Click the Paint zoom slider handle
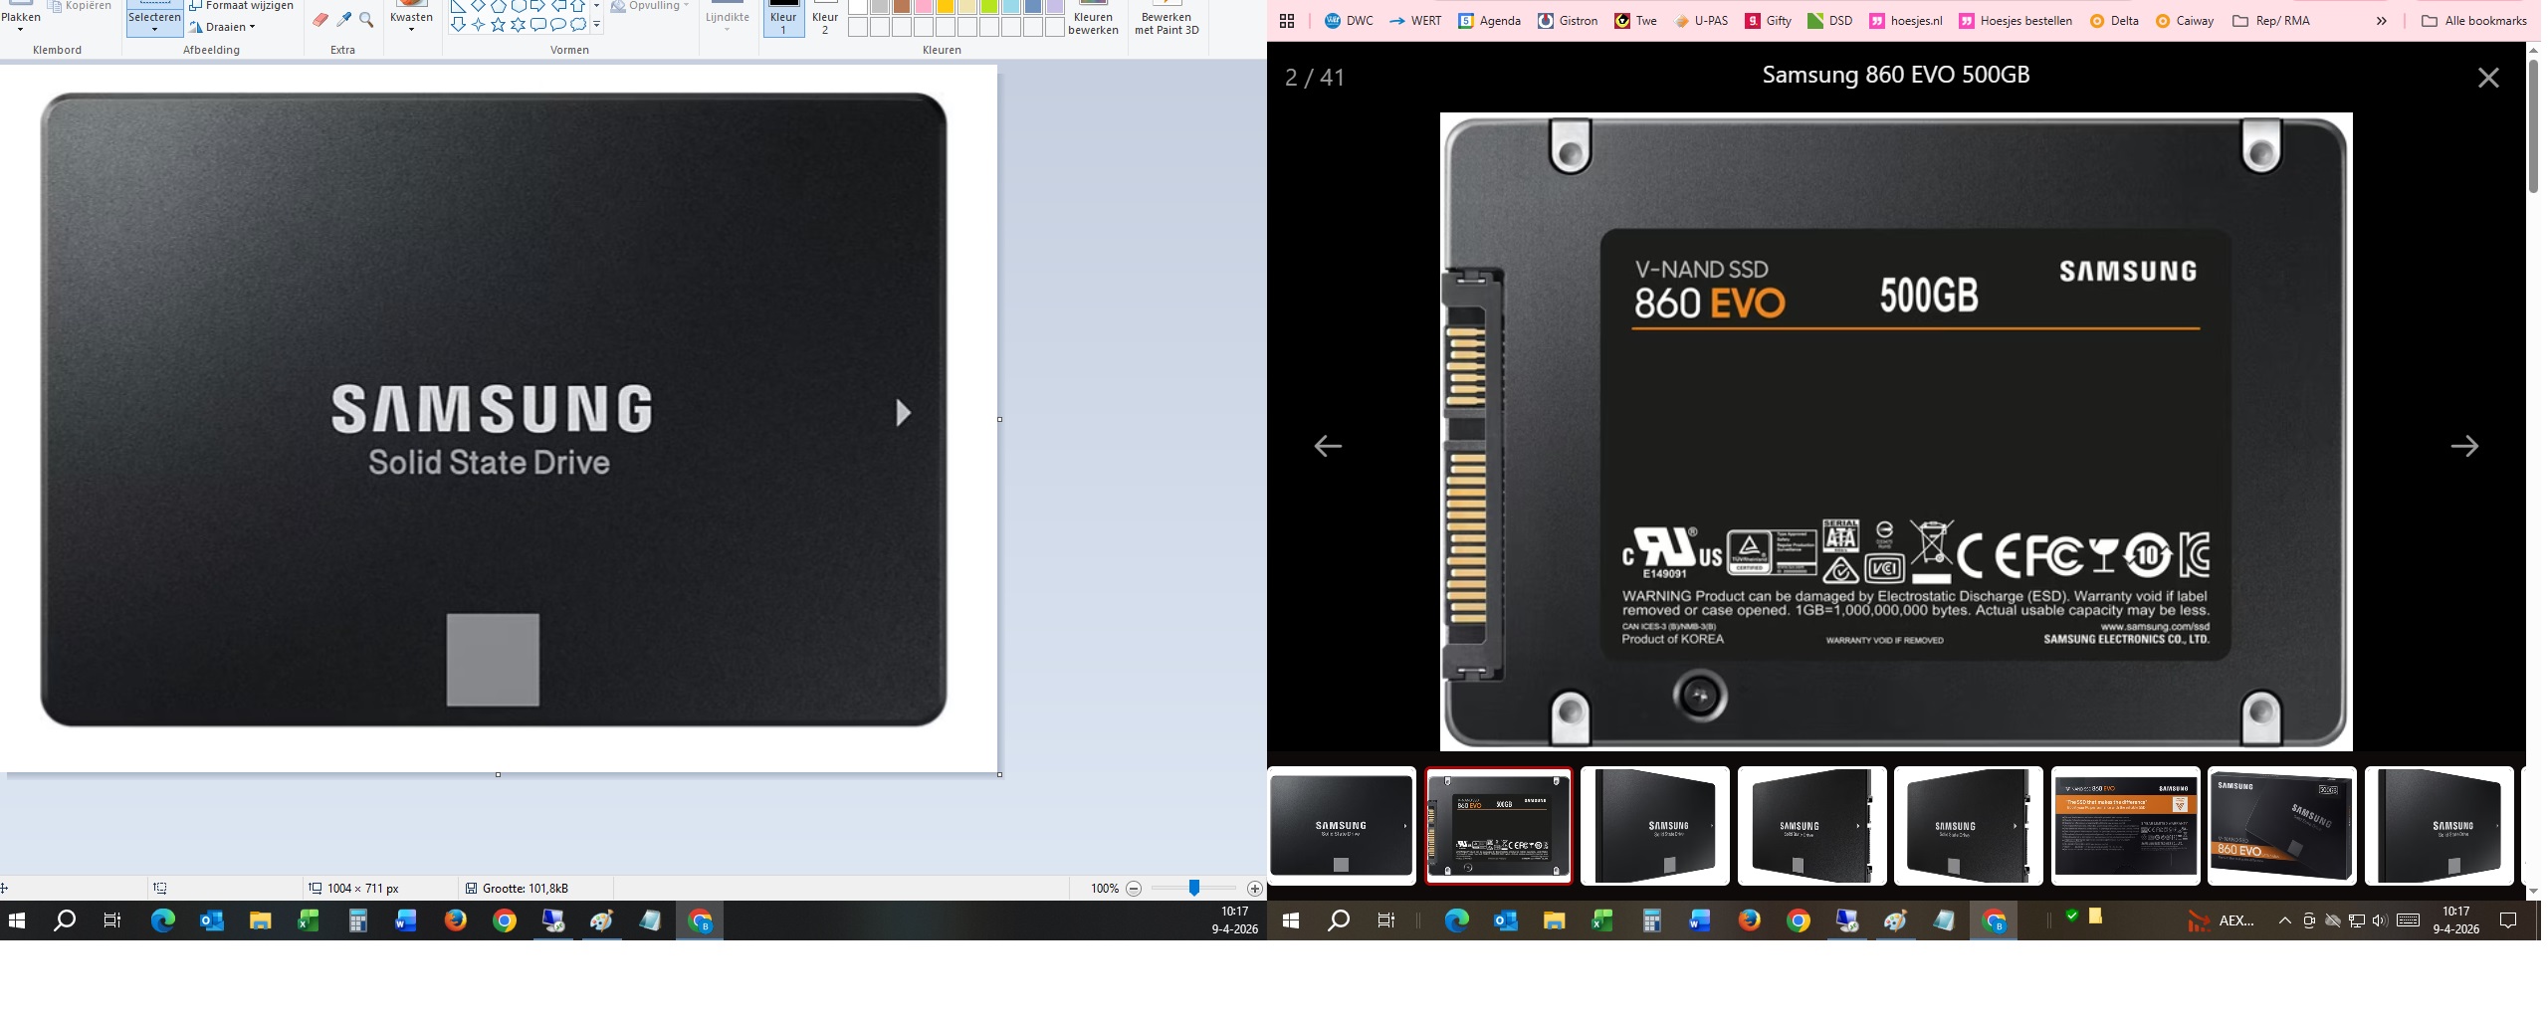This screenshot has height=1019, width=2548. 1193,888
